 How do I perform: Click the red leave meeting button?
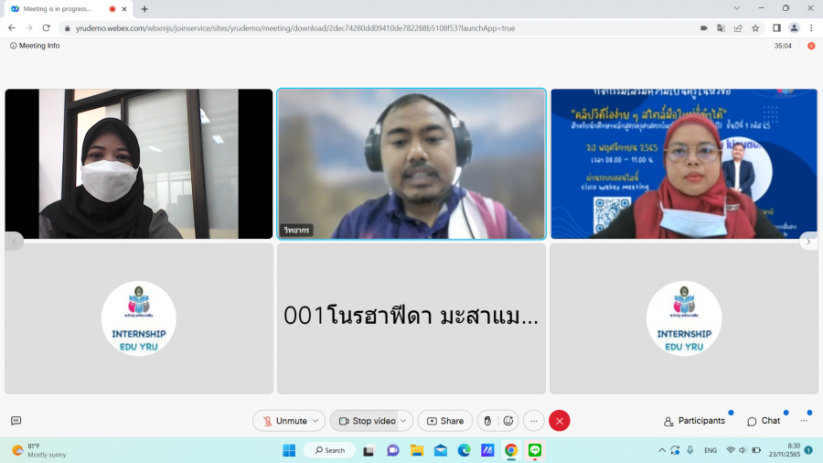[x=559, y=421]
